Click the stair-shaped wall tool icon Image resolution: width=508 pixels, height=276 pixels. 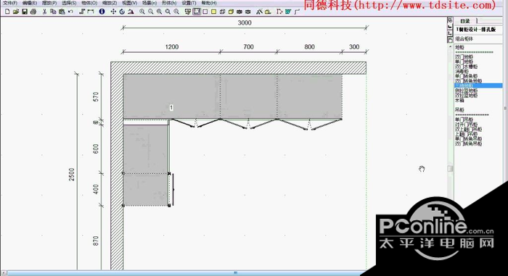82,12
